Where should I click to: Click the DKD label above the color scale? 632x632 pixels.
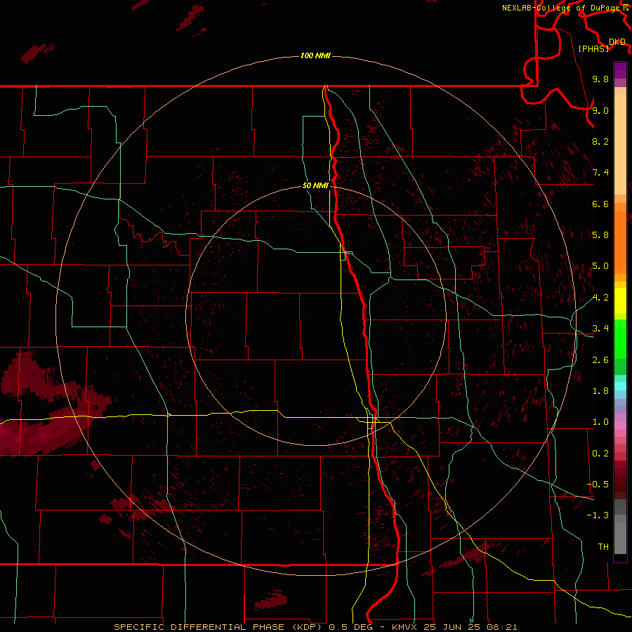point(617,42)
